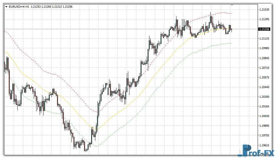Click the dropdown triangle beside EURUSDm#,H1
Screen dimensions: 275x158
click(x=6, y=6)
